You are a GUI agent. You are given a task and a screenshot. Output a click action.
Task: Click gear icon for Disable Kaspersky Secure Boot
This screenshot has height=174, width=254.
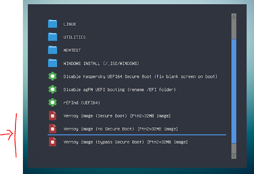pyautogui.click(x=52, y=76)
